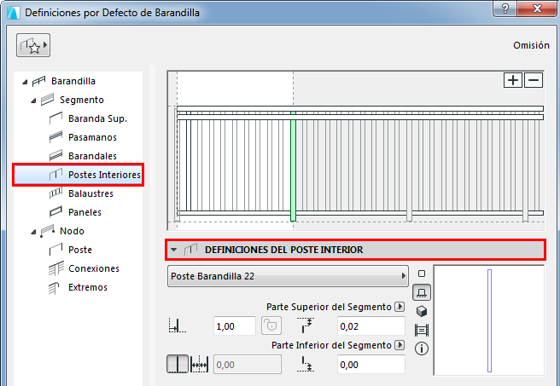Click the post symbol preview thumbnail
The image size is (560, 386).
(489, 320)
